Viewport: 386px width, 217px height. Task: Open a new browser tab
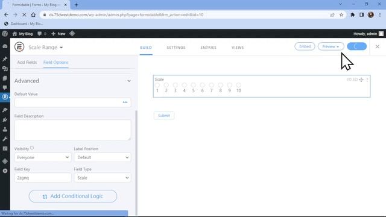(76, 5)
